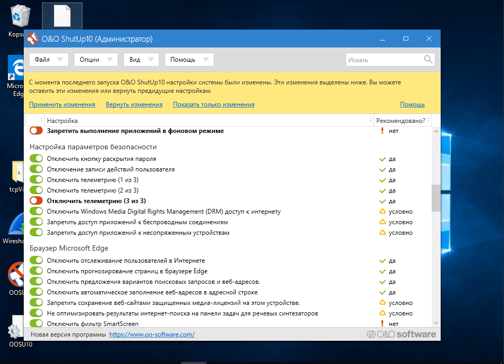Viewport: 504px width, 364px height.
Task: Click the yellow triangle for DRM row
Action: (383, 212)
